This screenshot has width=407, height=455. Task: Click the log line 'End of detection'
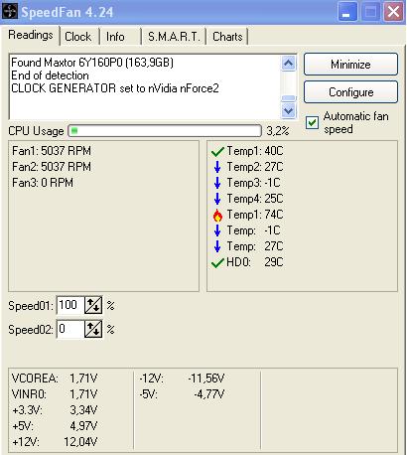(50, 76)
